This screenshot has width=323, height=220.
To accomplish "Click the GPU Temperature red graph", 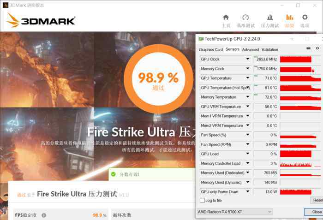I will (x=300, y=78).
